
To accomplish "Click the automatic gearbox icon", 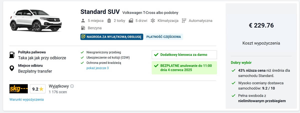I will [x=184, y=21].
